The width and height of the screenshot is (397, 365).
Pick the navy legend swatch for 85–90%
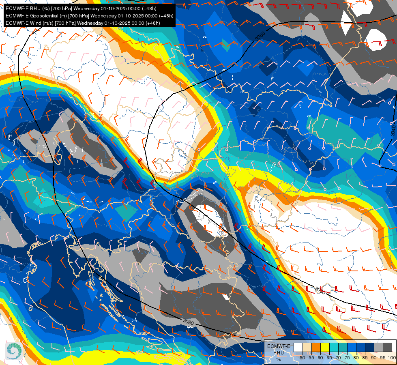coord(370,347)
